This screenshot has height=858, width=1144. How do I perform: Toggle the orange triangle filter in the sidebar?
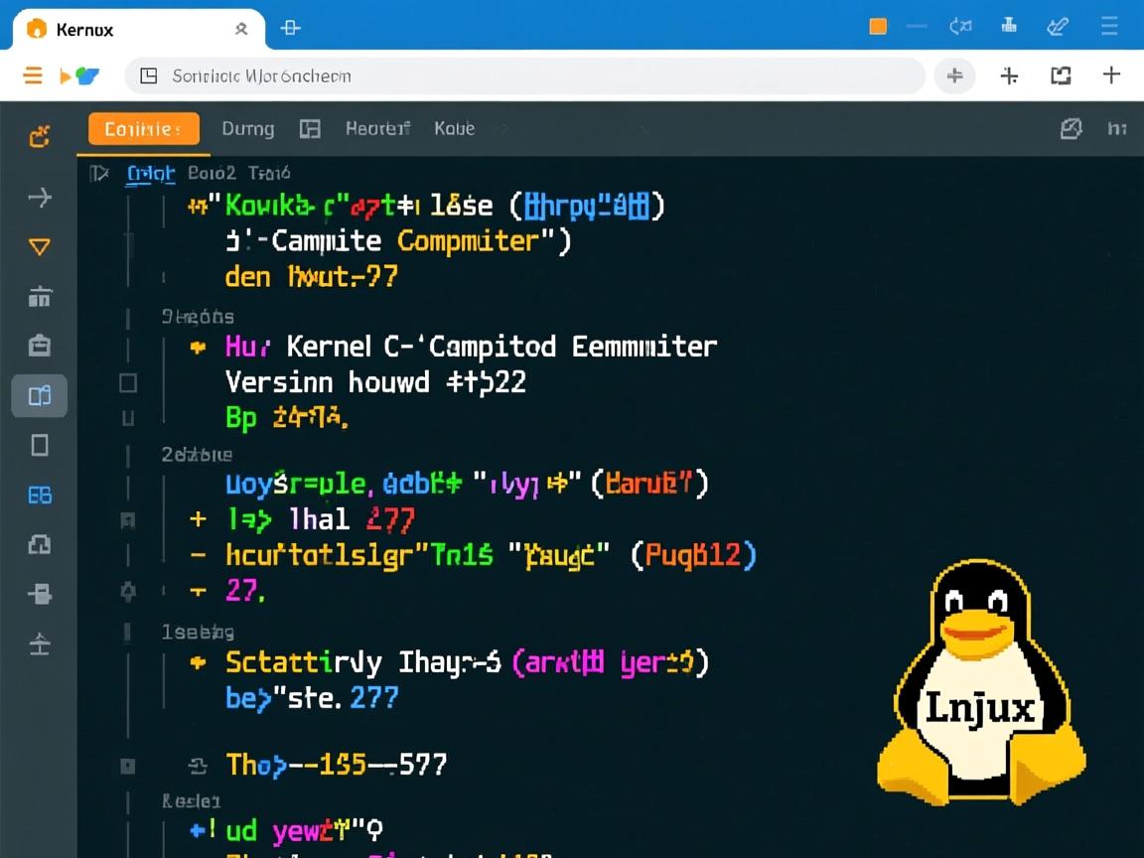39,245
